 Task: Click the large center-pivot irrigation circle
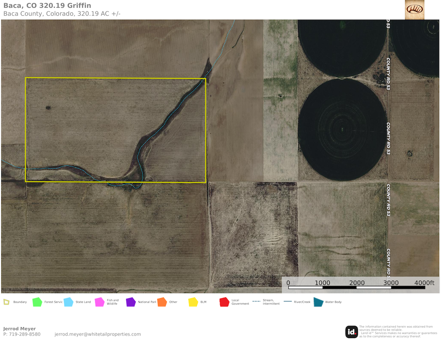[x=342, y=129]
